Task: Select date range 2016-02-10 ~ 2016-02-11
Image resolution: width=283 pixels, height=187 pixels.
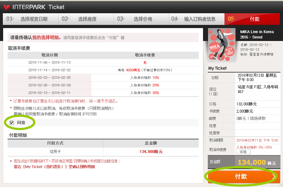Action: tap(49, 93)
